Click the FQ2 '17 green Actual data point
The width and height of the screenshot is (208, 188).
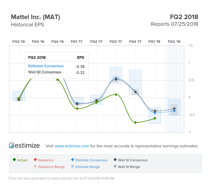coord(97,102)
